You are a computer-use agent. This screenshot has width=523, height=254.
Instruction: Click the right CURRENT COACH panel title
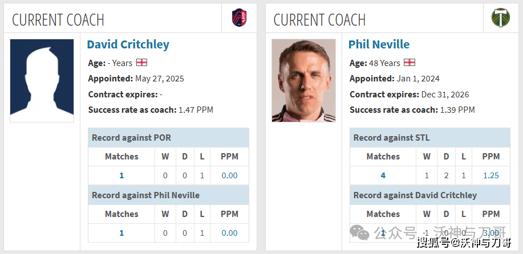coord(319,20)
